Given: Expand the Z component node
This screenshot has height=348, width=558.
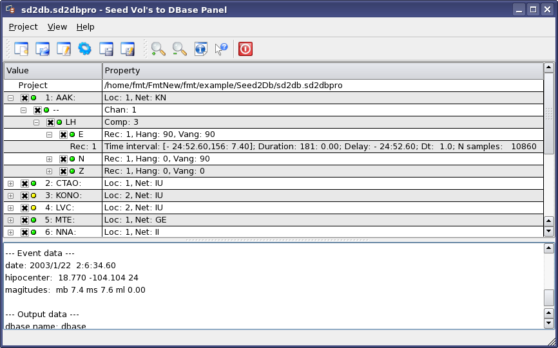Looking at the screenshot, I should click(49, 172).
